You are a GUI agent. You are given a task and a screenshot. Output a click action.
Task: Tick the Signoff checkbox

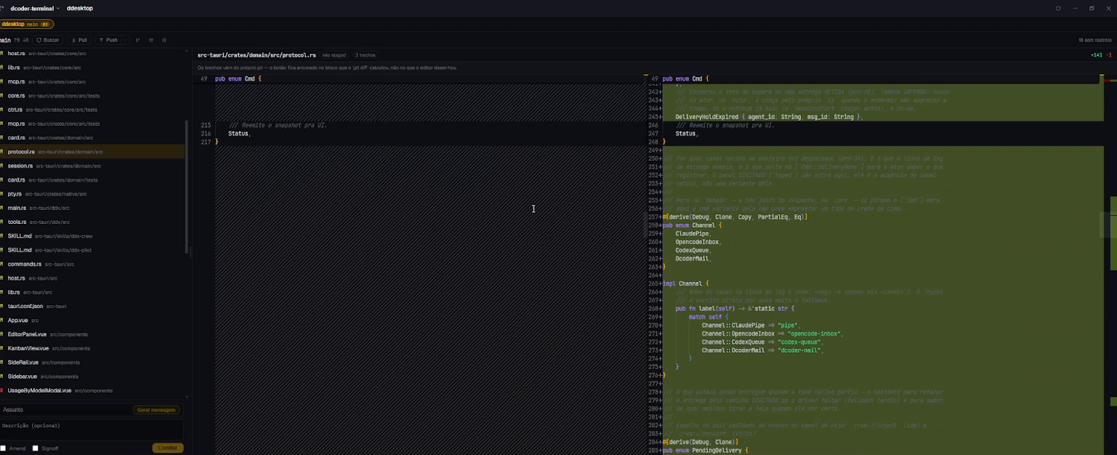[35, 448]
